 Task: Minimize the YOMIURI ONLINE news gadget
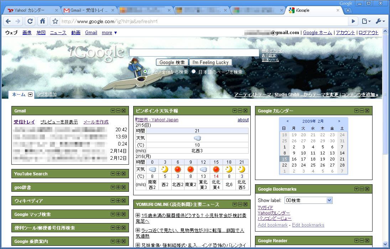240,204
